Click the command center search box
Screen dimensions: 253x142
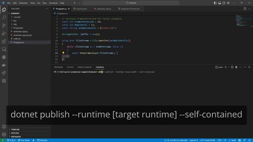pyautogui.click(x=131, y=3)
